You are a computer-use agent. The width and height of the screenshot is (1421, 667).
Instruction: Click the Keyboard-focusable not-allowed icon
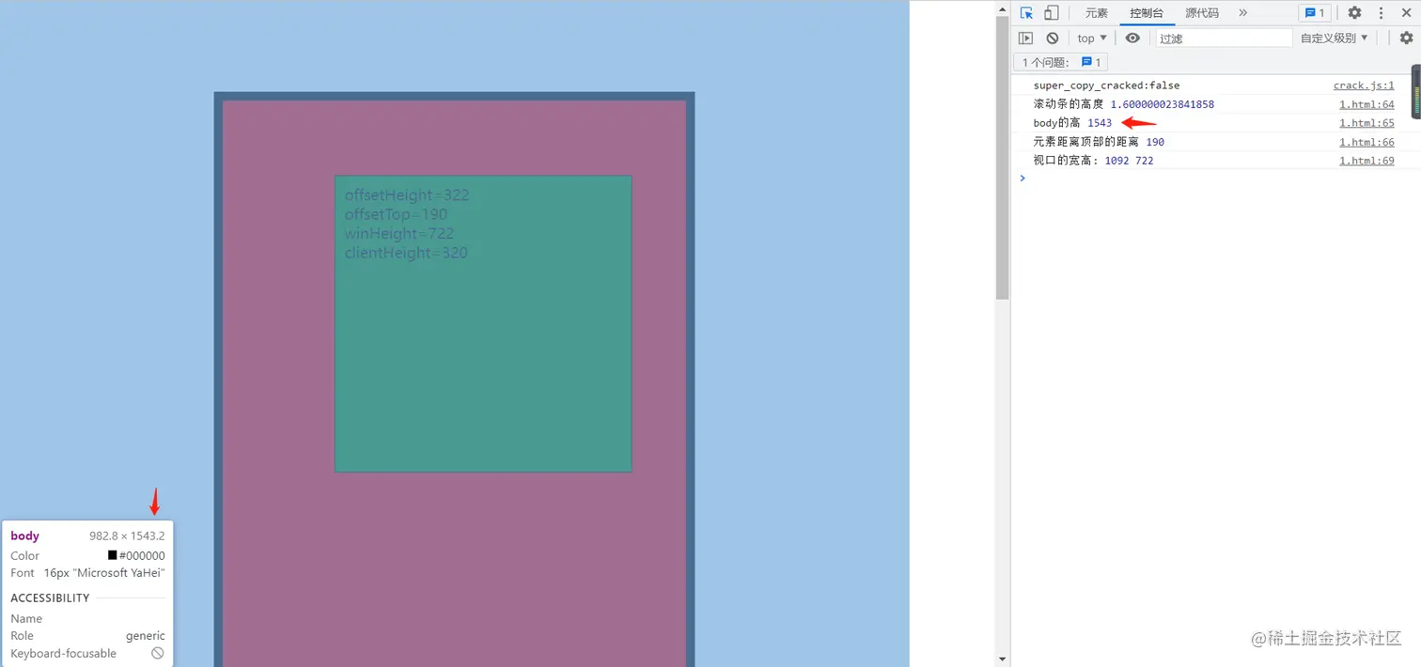coord(158,653)
